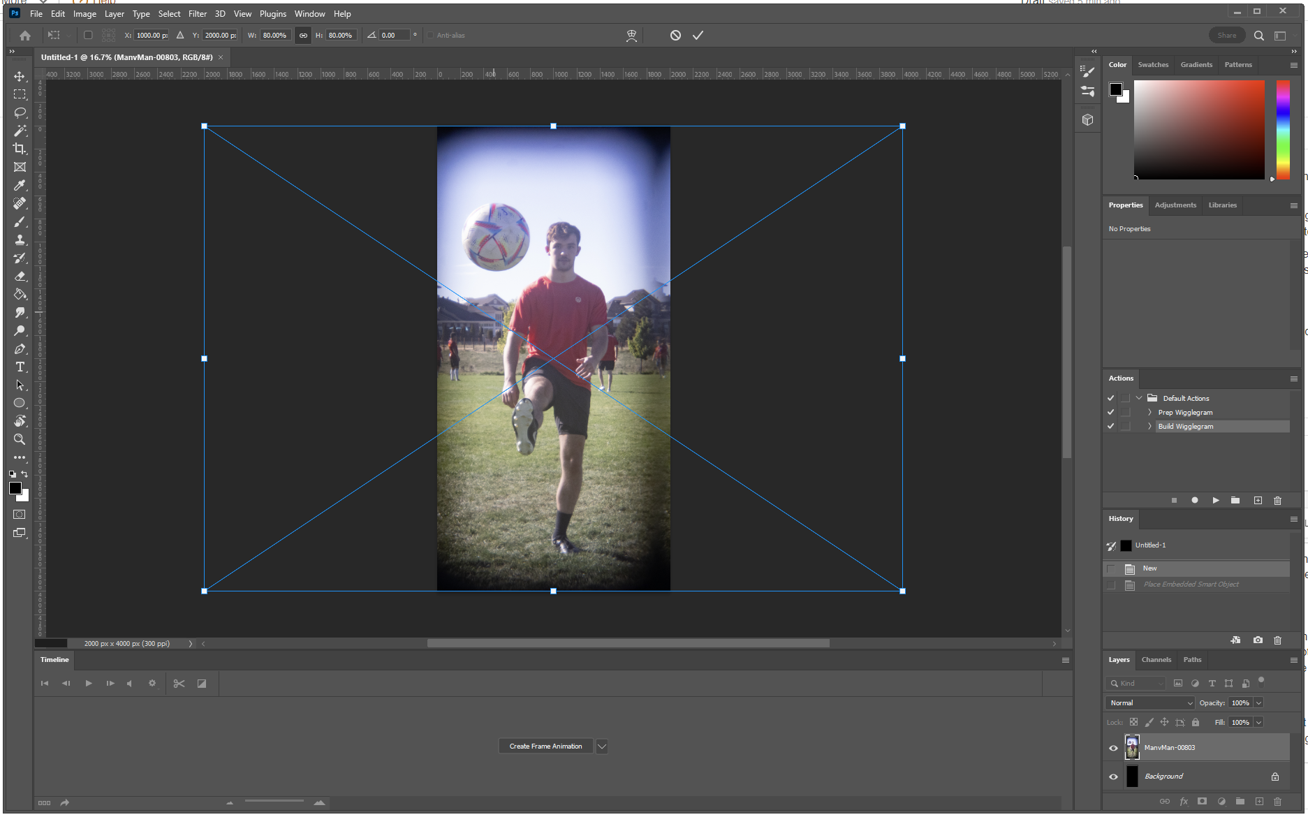Screen dimensions: 1308x817
Task: Toggle the maintain aspect ratio link
Action: pyautogui.click(x=303, y=35)
